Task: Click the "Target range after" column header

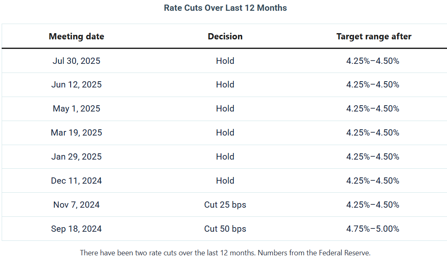Action: (x=373, y=36)
